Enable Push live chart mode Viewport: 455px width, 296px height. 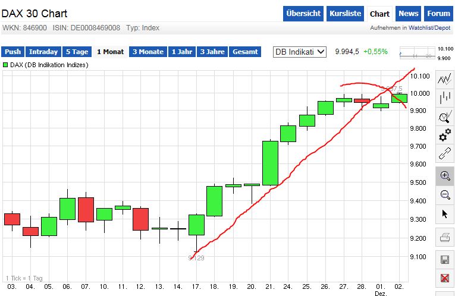pyautogui.click(x=12, y=52)
